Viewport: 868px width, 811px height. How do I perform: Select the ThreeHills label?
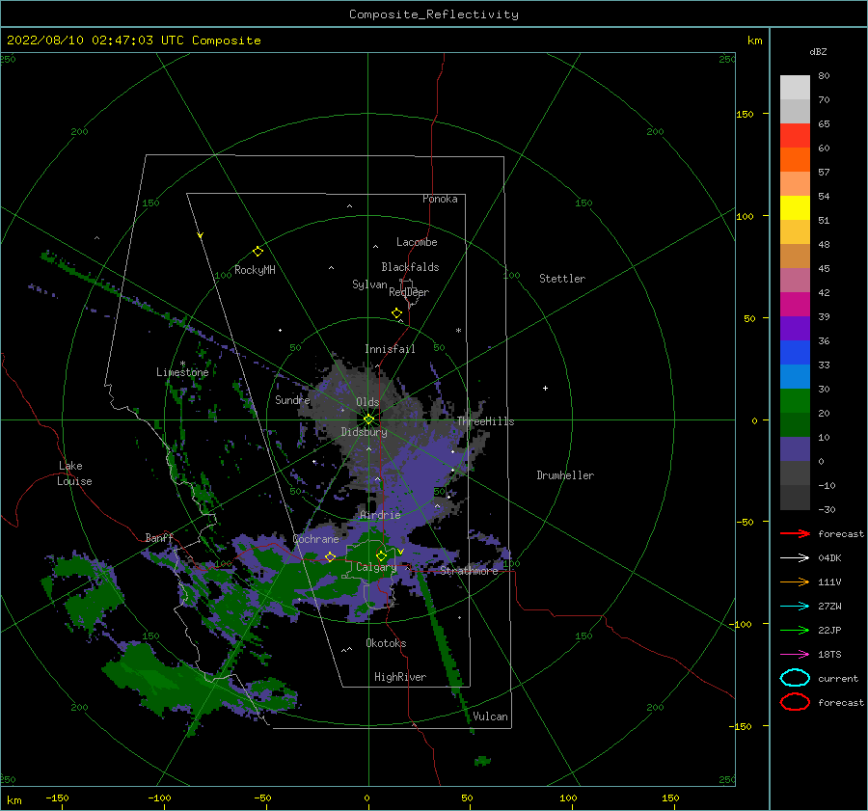pyautogui.click(x=485, y=421)
